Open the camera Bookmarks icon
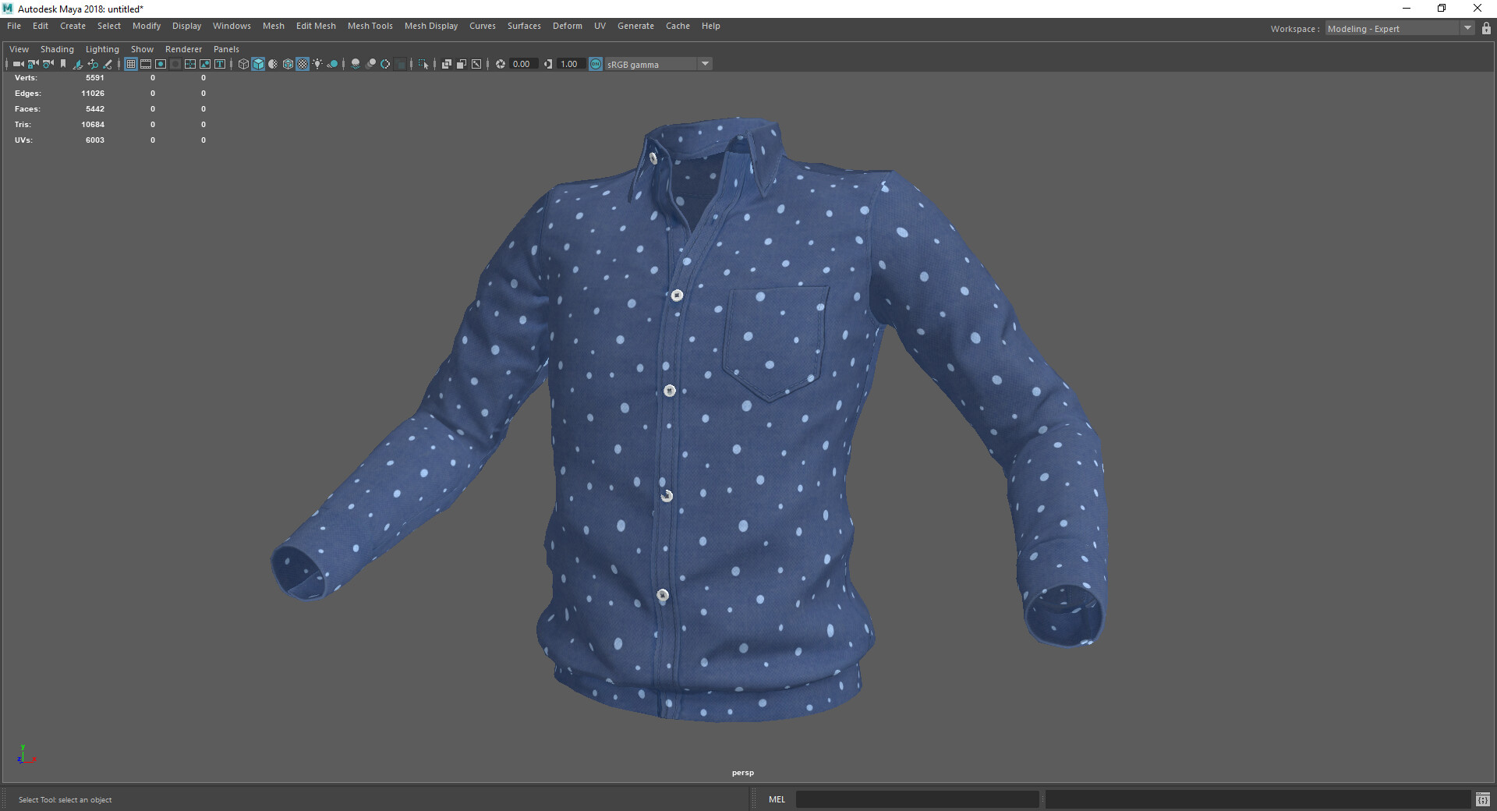Image resolution: width=1497 pixels, height=811 pixels. coord(63,64)
